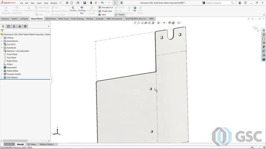Expand the Equations node
The image size is (266, 149).
[2, 48]
